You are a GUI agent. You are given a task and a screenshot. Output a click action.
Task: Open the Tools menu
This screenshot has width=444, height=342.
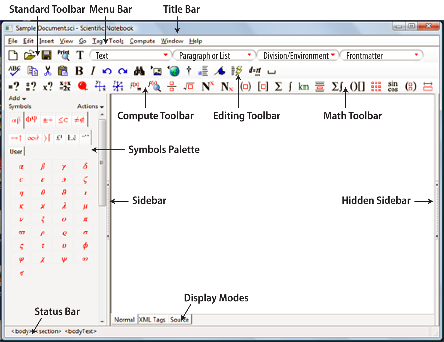(116, 41)
